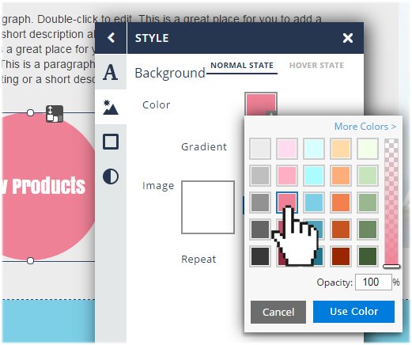
Task: Pick the selected pink swatch in third row
Action: pos(287,203)
